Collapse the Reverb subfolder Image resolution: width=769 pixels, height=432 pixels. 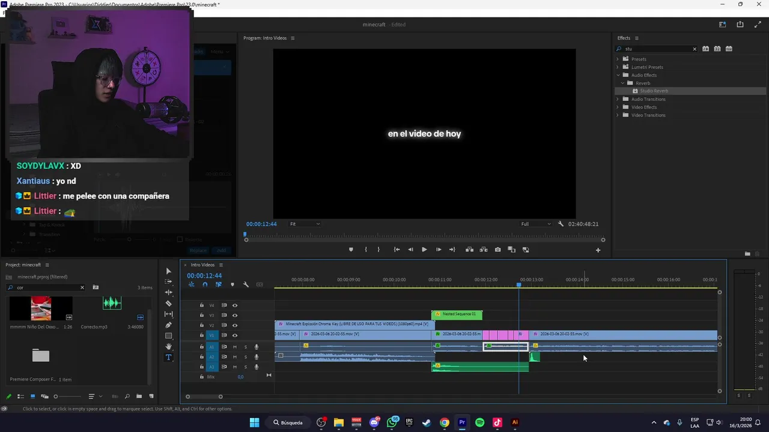623,83
